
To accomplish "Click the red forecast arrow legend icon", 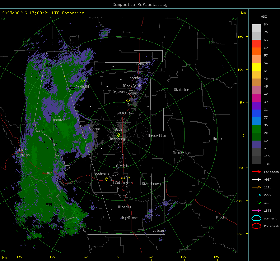I will pyautogui.click(x=256, y=172).
